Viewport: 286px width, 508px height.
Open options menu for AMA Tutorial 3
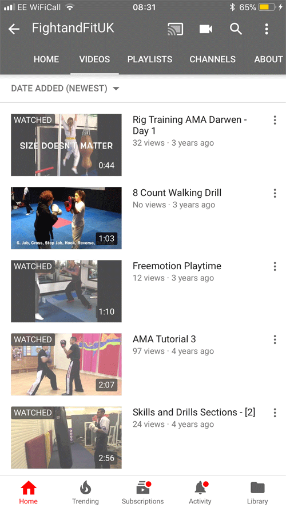275,339
